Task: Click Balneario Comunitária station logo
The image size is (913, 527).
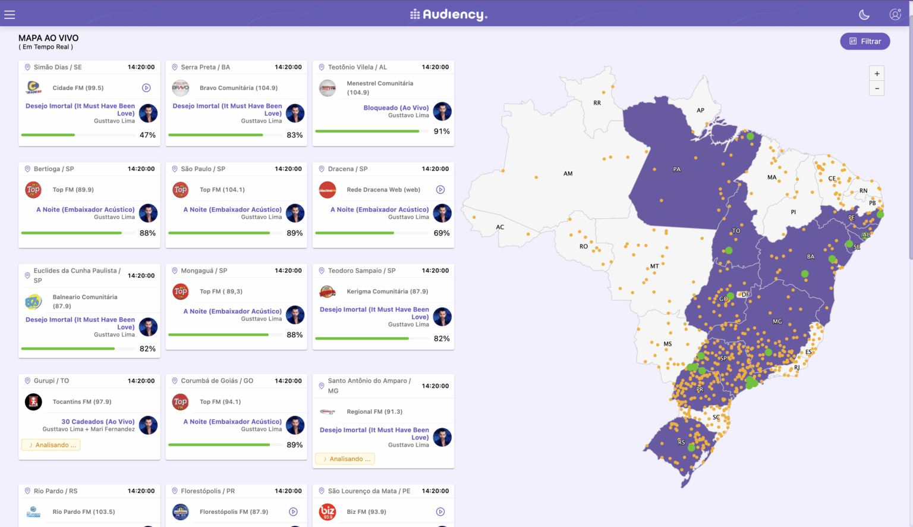Action: [x=33, y=302]
